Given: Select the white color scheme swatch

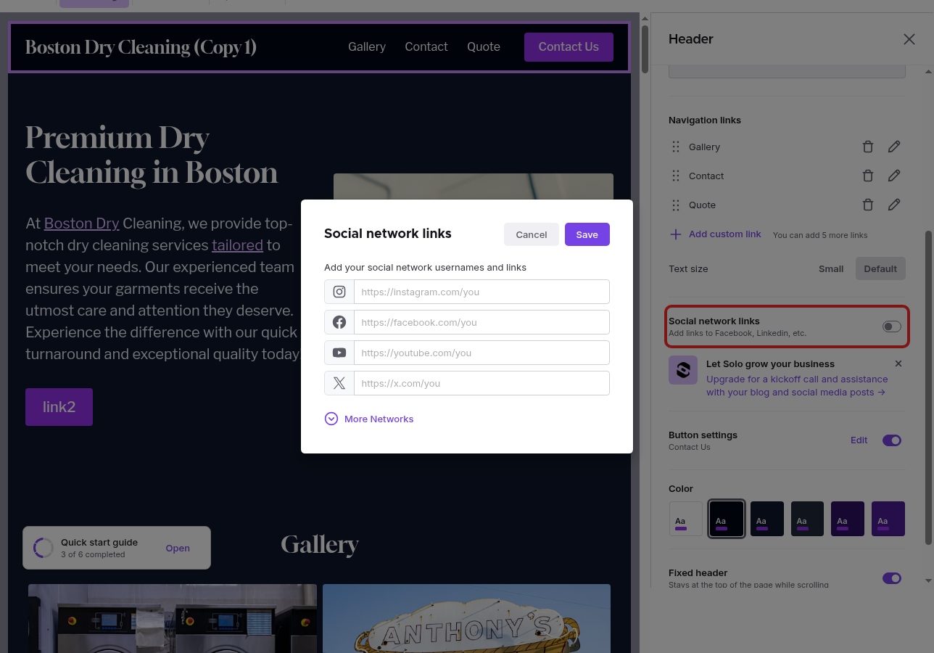Looking at the screenshot, I should [x=685, y=519].
